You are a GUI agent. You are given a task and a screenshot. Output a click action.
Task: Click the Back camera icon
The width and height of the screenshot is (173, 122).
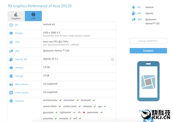11,84
